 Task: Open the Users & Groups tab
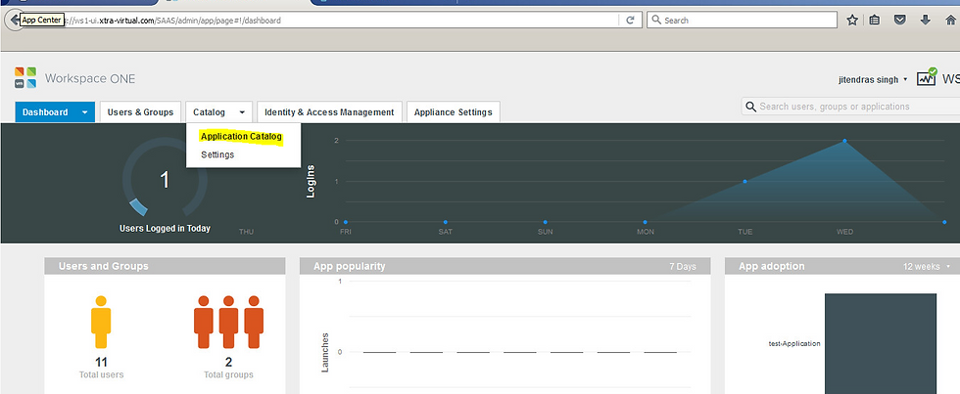[141, 112]
